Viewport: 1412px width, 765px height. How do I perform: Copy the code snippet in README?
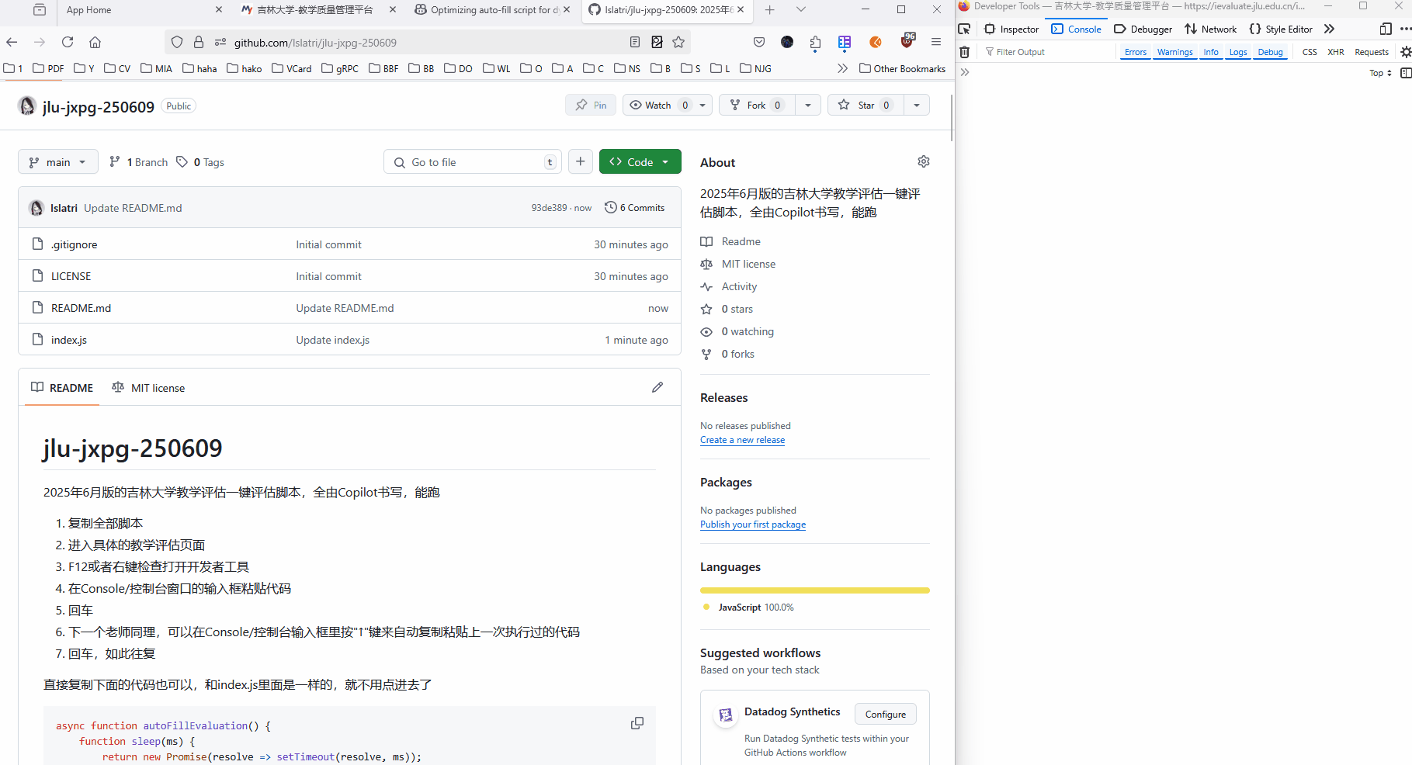pos(637,723)
